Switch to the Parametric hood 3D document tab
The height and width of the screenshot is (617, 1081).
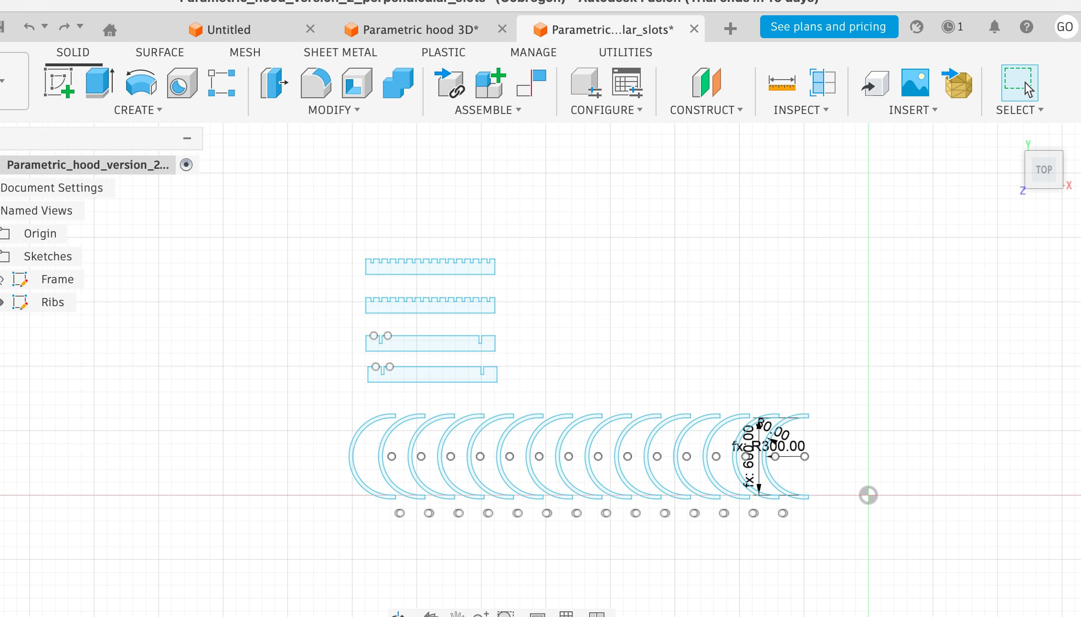[420, 30]
